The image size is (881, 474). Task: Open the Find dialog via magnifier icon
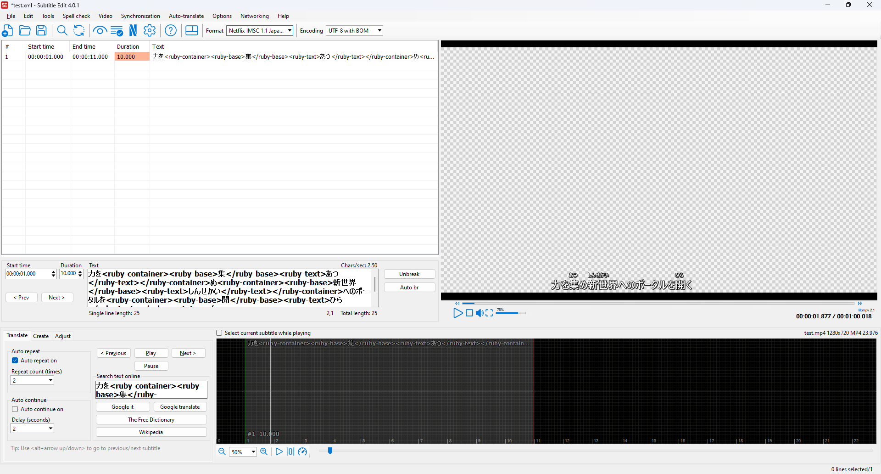62,30
